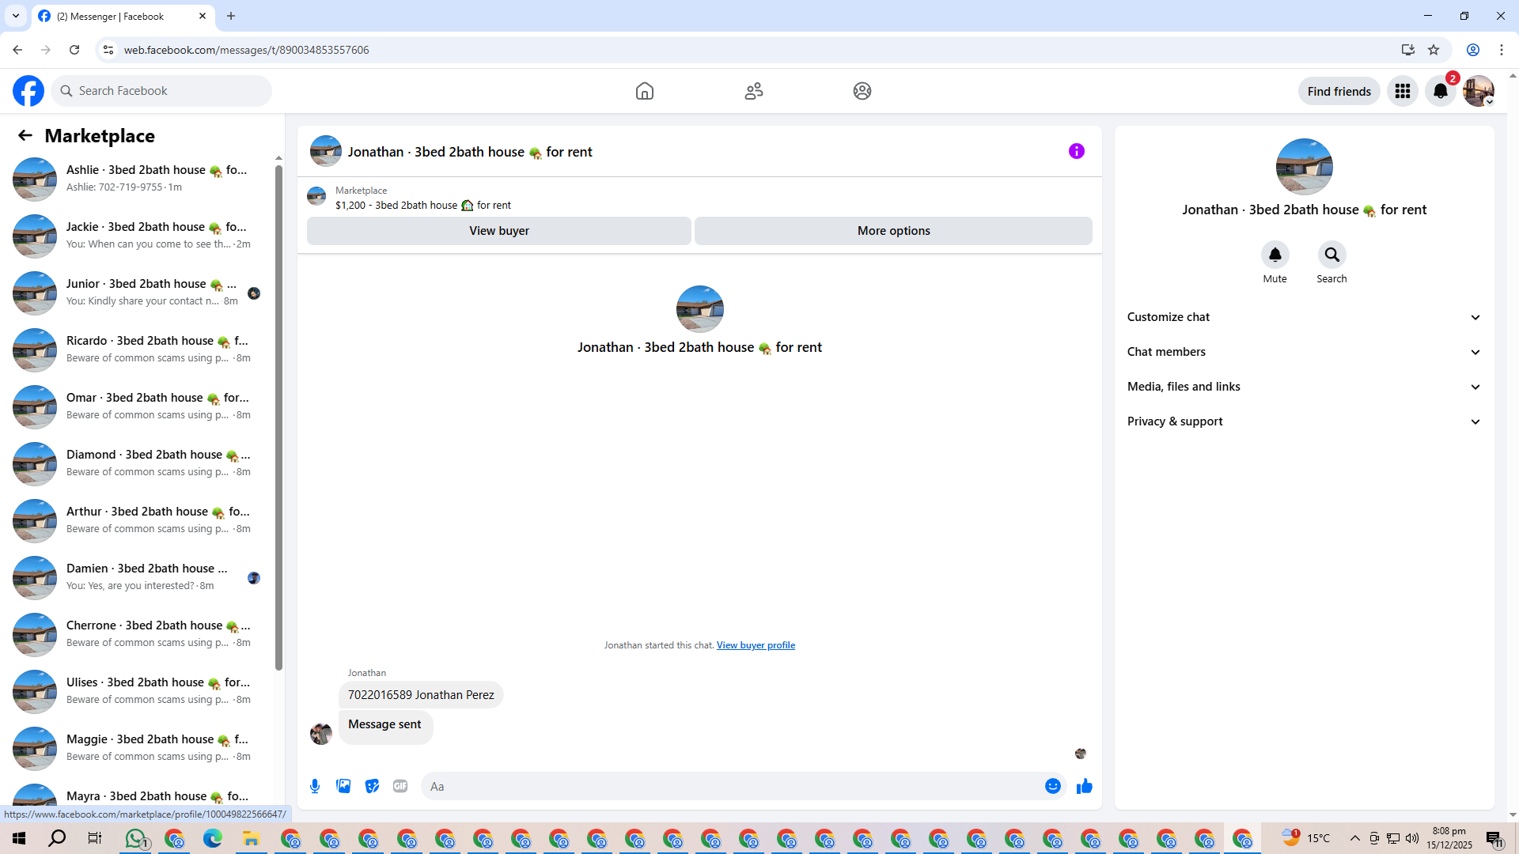Viewport: 1519px width, 854px height.
Task: Open the Facebook menu grid icon
Action: coord(1402,92)
